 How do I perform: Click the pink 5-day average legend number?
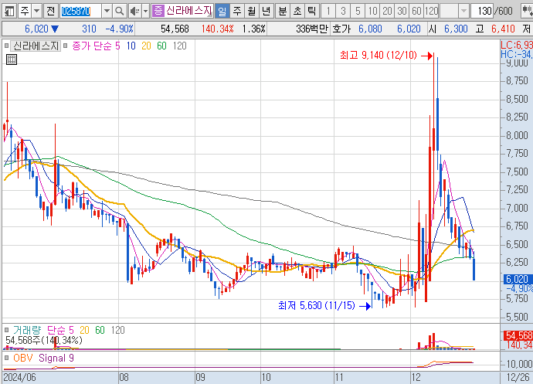[117, 46]
